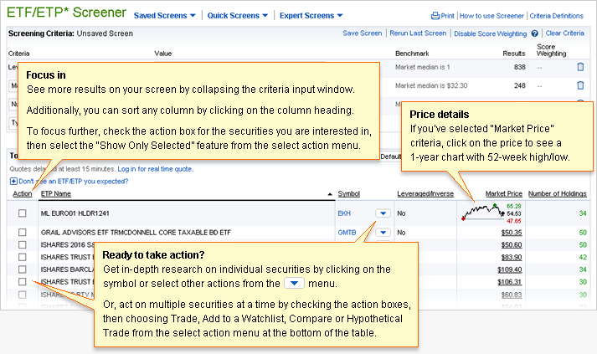The height and width of the screenshot is (354, 597).
Task: Open the Expert Screens menu
Action: (x=311, y=16)
